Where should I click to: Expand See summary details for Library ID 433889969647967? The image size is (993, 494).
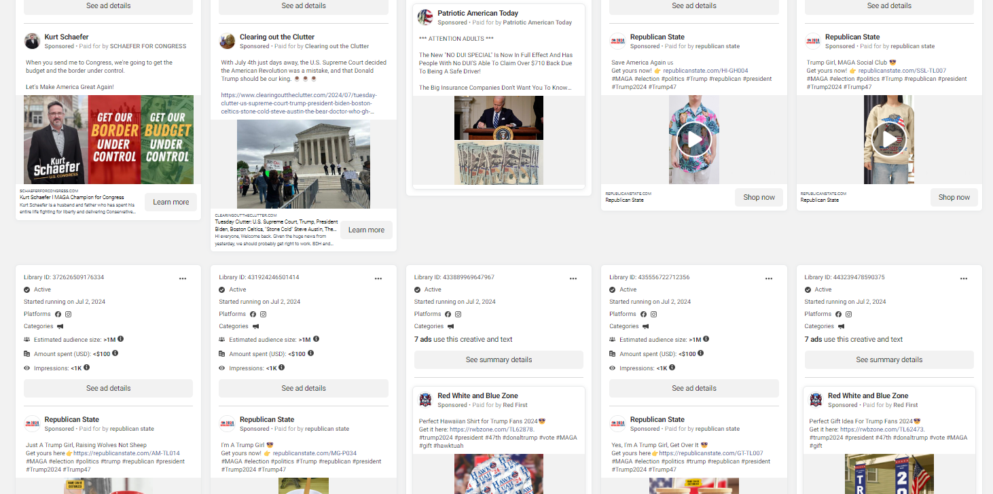499,359
